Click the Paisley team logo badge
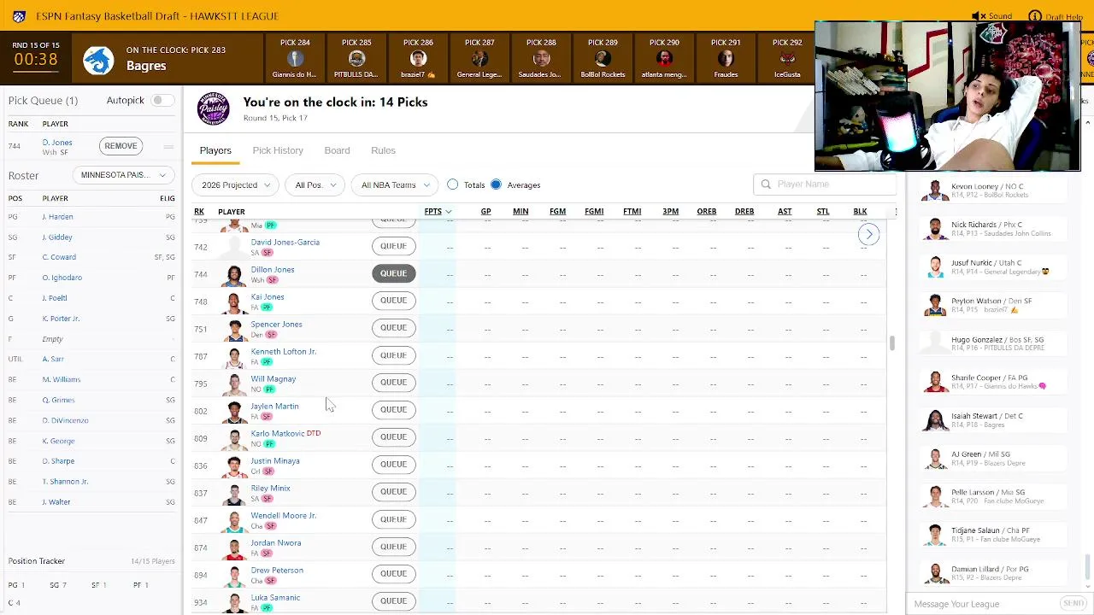 click(214, 109)
